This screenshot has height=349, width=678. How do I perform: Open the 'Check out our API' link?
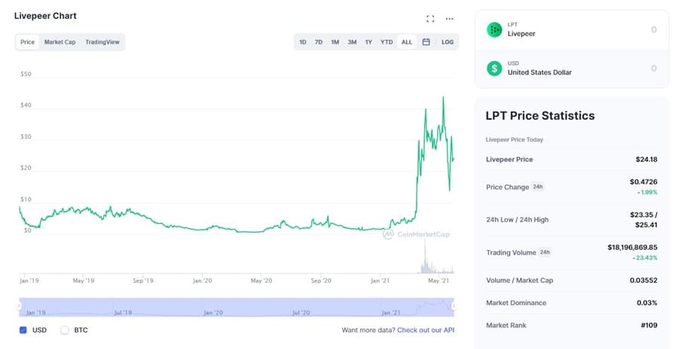pyautogui.click(x=426, y=330)
